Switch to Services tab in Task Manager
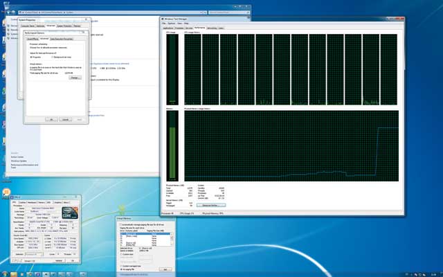The height and width of the screenshot is (277, 443). pos(189,28)
